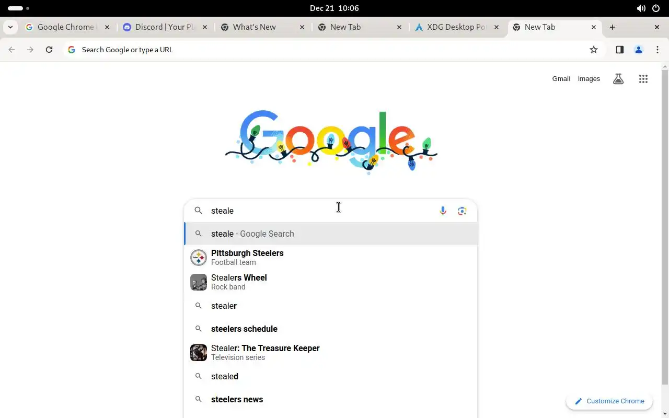This screenshot has height=418, width=669.
Task: Search by image with Lens icon
Action: pyautogui.click(x=462, y=211)
